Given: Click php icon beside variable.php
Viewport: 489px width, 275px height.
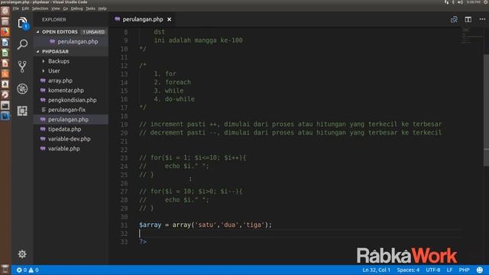Looking at the screenshot, I should (x=43, y=149).
